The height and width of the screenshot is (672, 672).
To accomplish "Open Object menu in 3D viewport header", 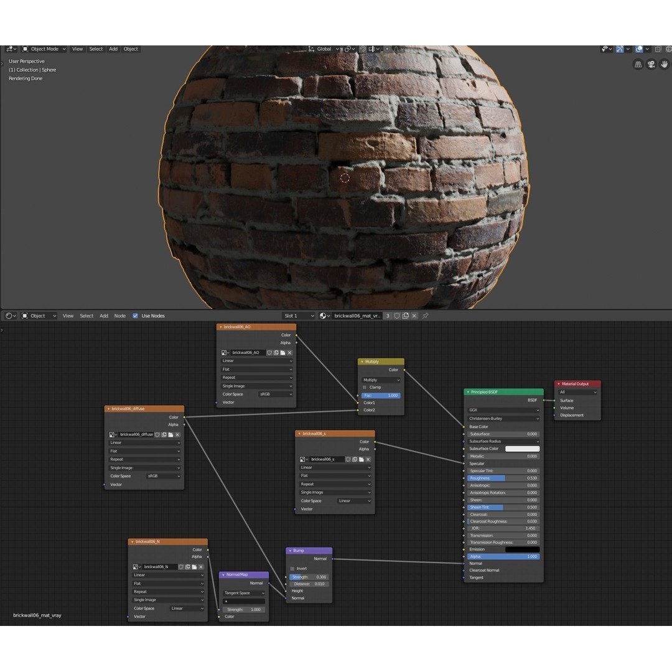I will [131, 49].
